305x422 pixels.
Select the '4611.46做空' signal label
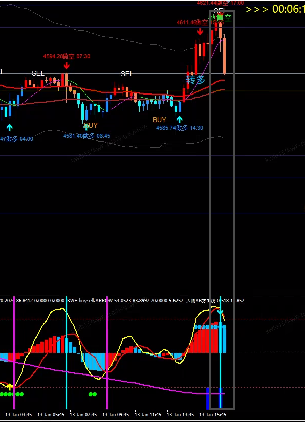click(192, 22)
